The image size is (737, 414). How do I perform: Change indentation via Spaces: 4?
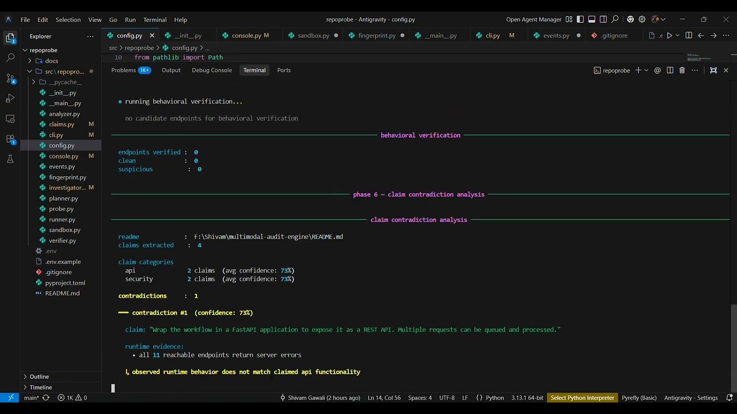(x=420, y=398)
